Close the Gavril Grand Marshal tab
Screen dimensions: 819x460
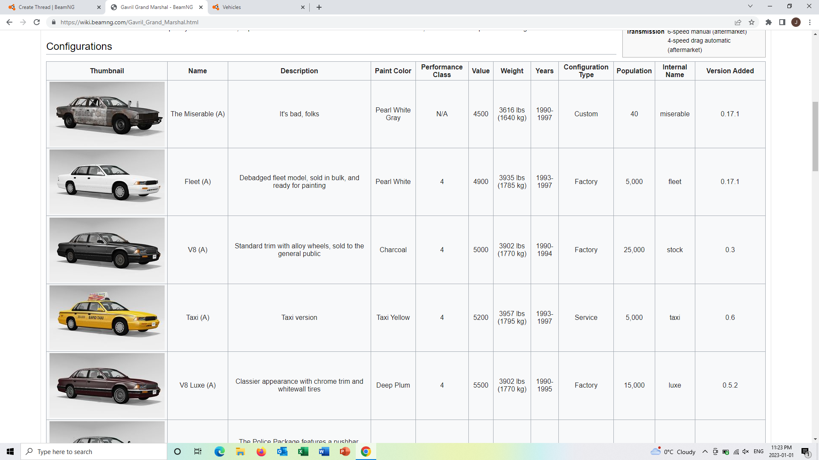(201, 7)
